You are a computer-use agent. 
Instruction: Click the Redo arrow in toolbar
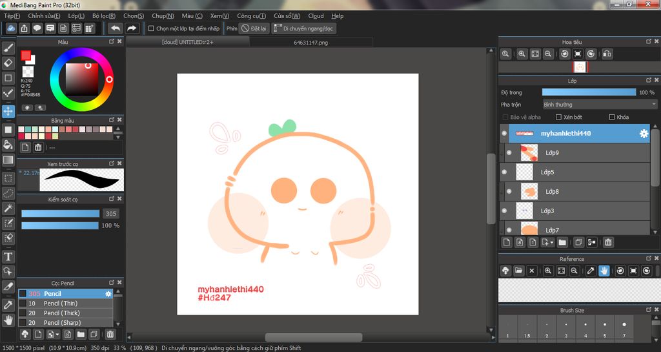point(132,28)
